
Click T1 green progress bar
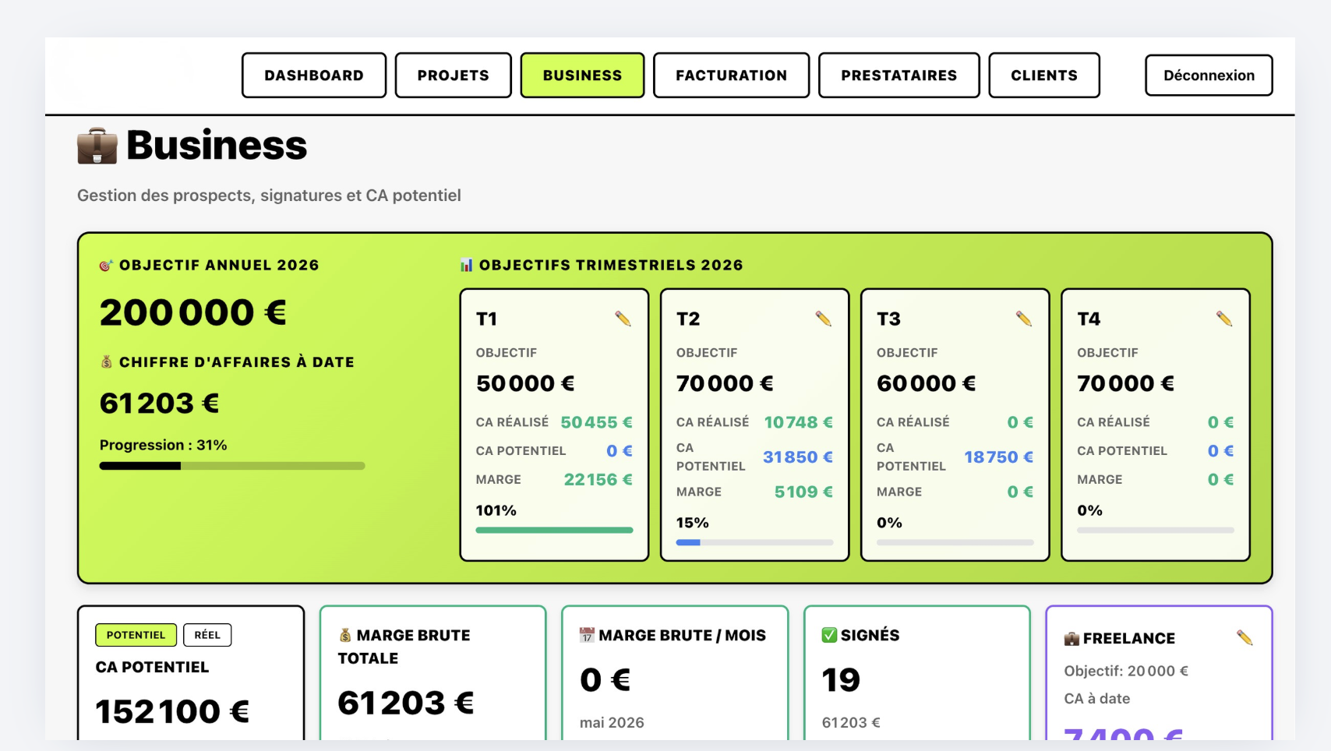pos(555,531)
